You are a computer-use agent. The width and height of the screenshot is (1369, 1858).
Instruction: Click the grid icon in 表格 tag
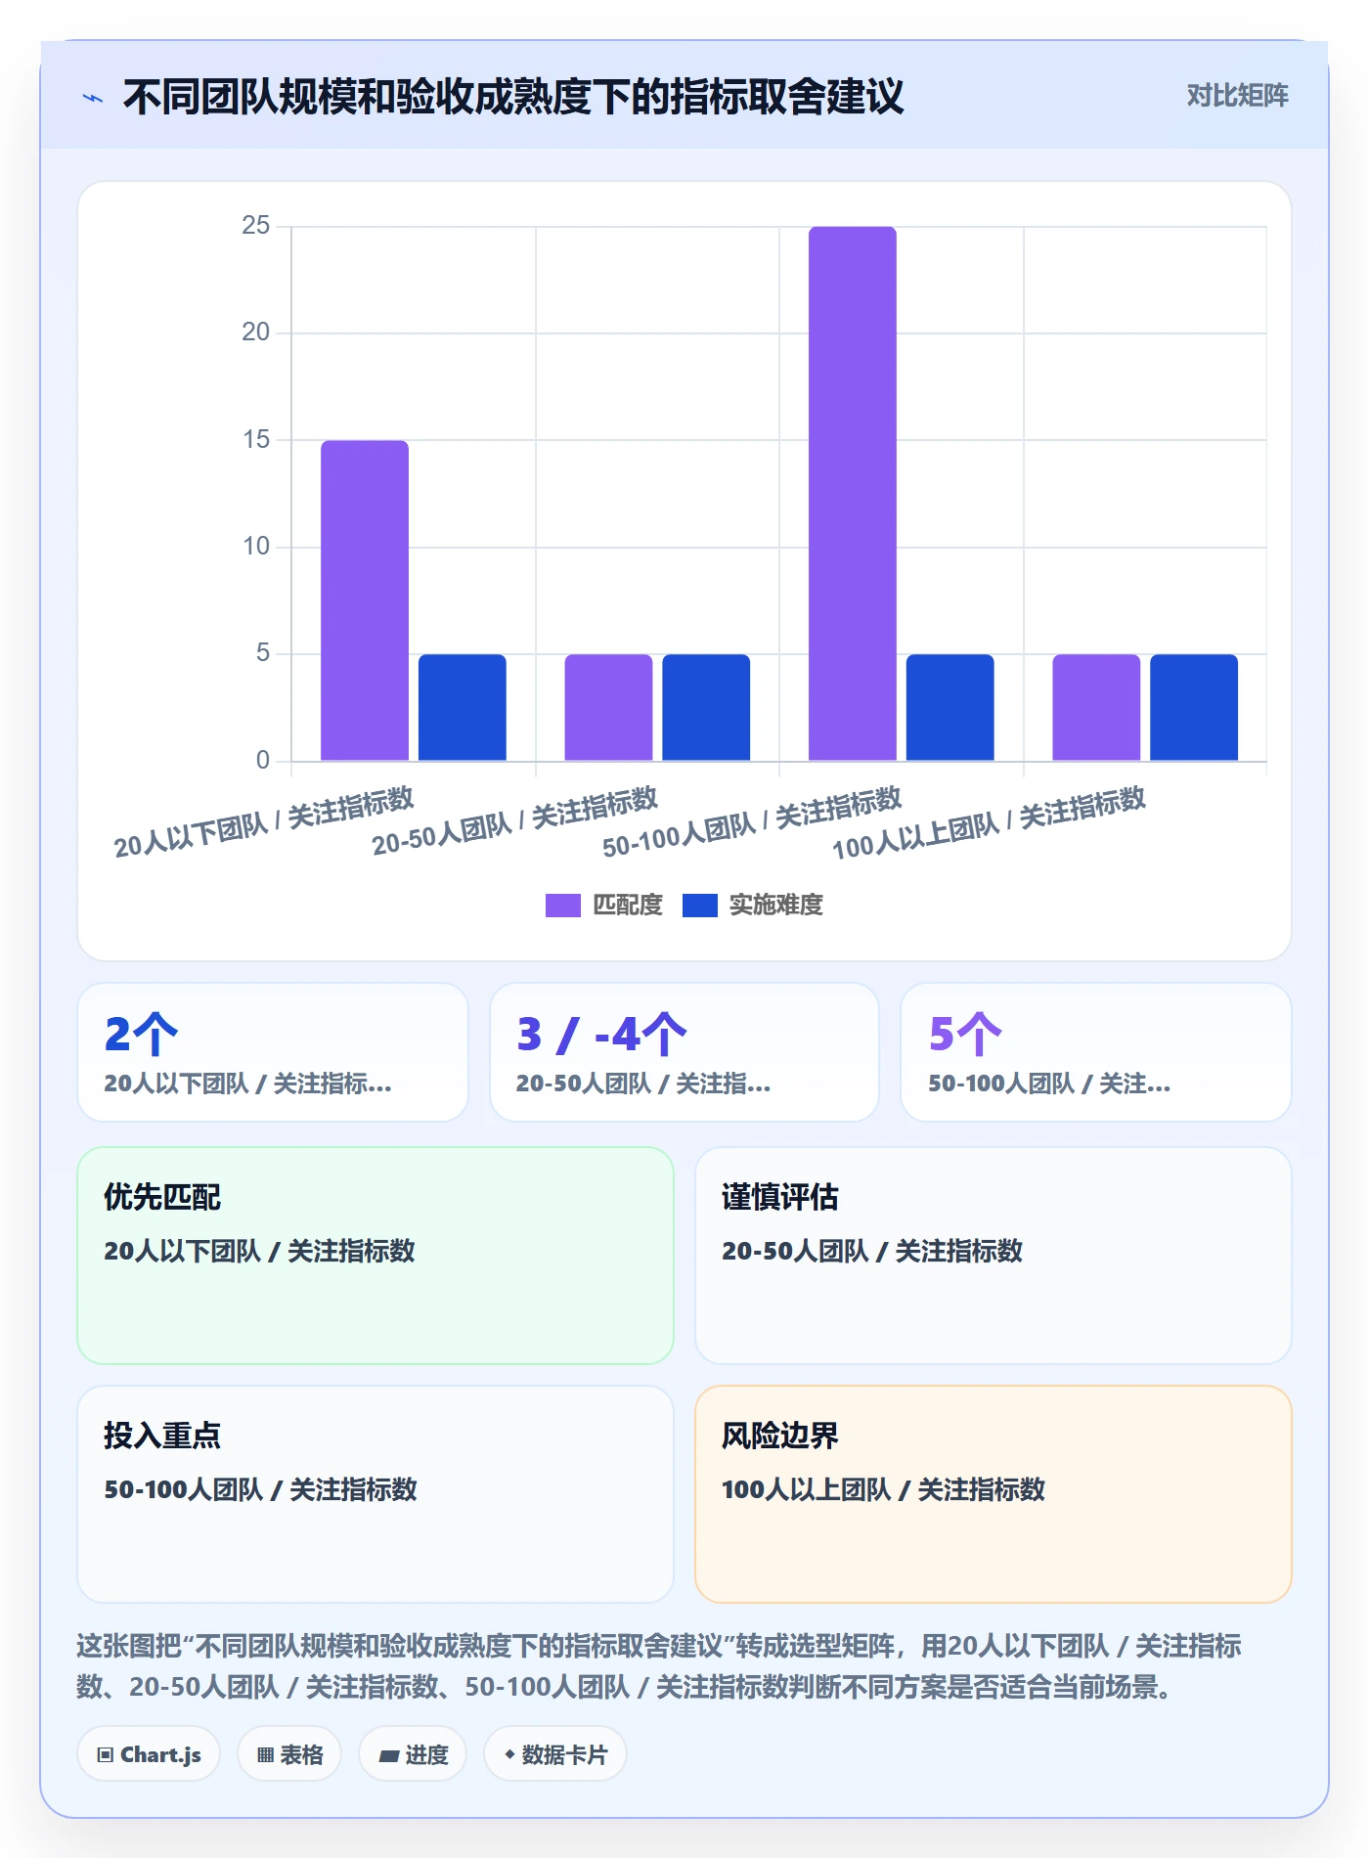coord(265,1755)
